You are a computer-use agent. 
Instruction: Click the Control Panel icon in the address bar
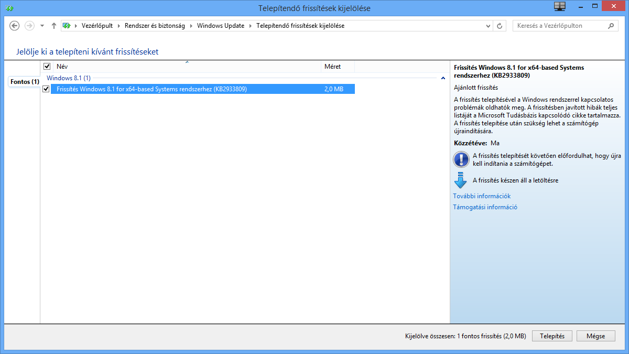click(x=67, y=26)
